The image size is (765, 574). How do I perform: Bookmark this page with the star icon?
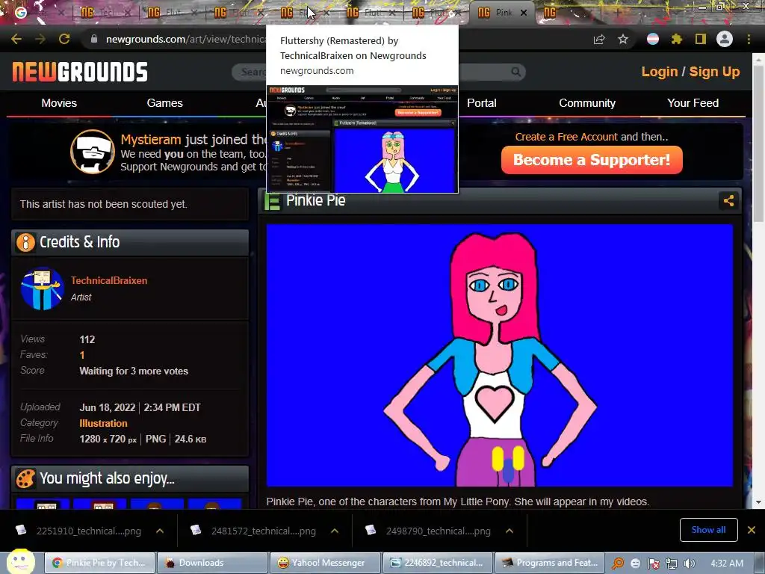pos(623,39)
